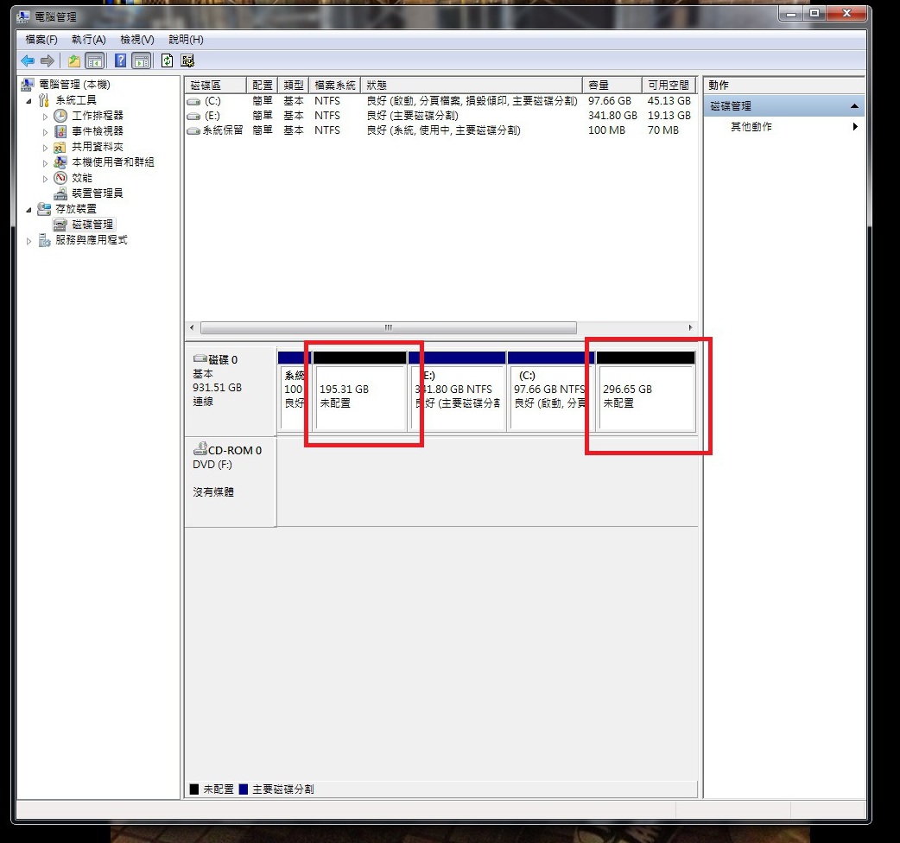Collapse the 系統工具 tree node
The width and height of the screenshot is (900, 843).
(29, 101)
